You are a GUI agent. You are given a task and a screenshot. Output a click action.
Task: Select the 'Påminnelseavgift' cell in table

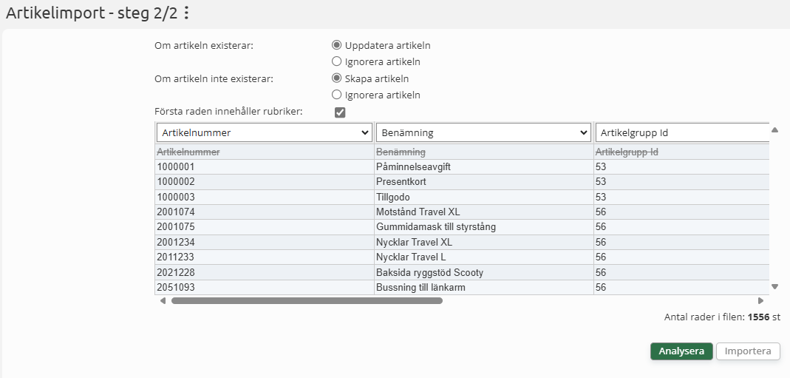pos(413,167)
